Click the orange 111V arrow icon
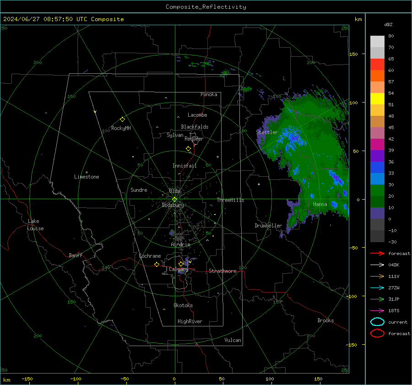412x385 pixels. click(377, 276)
